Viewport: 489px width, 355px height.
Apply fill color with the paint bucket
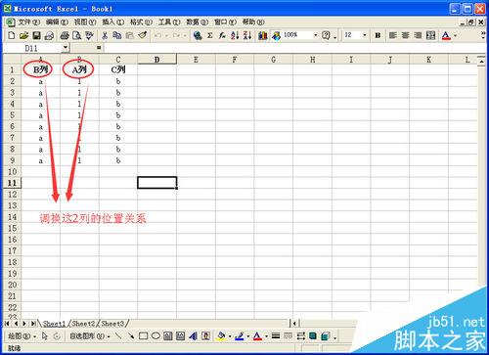coord(221,336)
